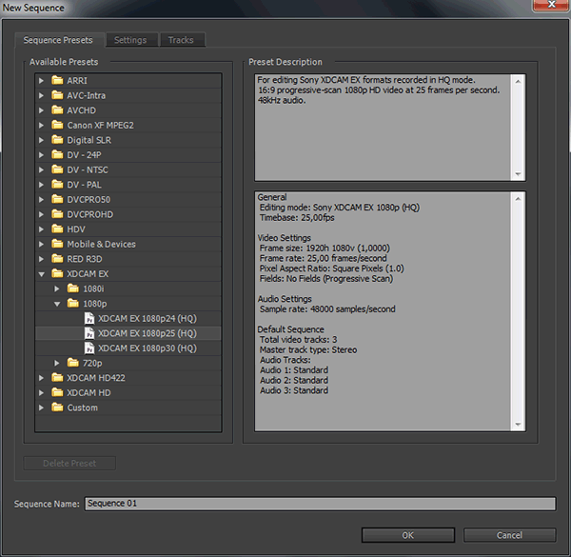Image resolution: width=571 pixels, height=557 pixels.
Task: Click the XDCAM EX 1080p24 (HQ) preset file icon
Action: point(89,318)
